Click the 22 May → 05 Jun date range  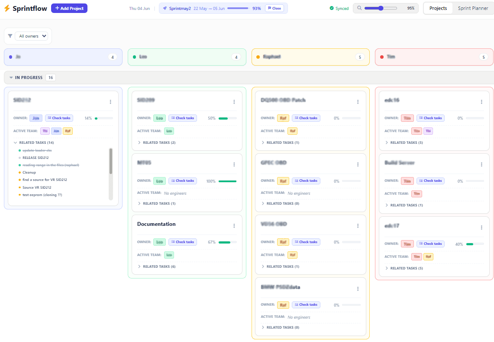coord(209,9)
